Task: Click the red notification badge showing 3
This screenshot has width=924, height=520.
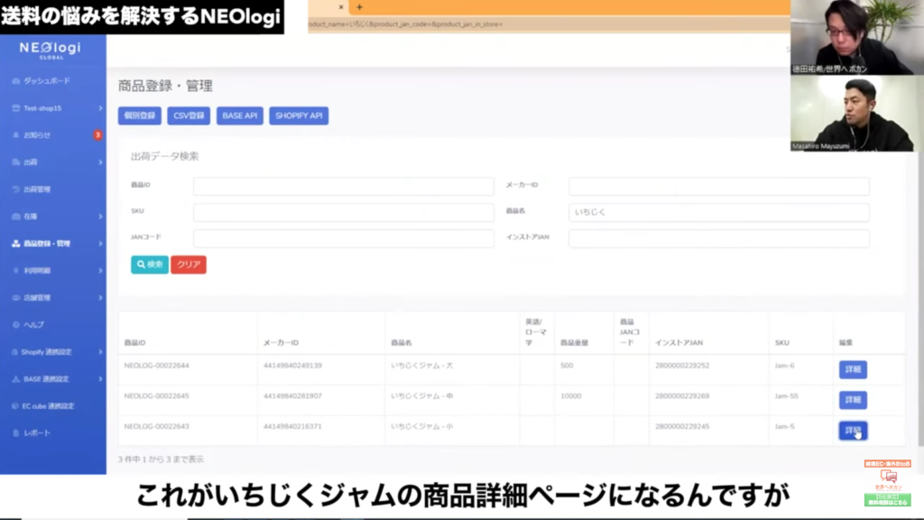Action: (x=97, y=135)
